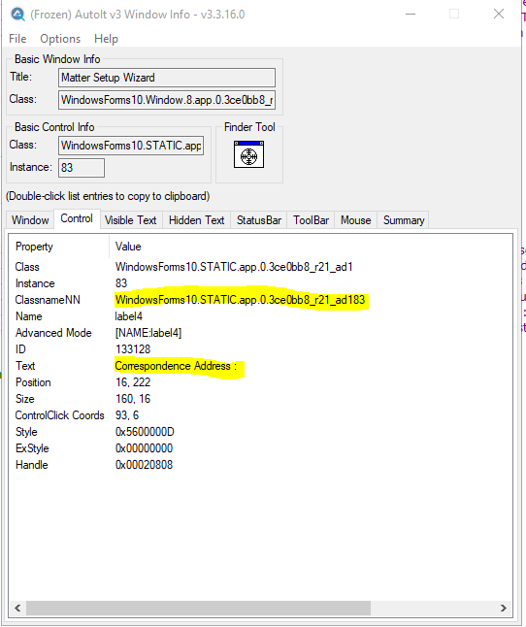Click the Title field showing Matter Setup Wizard
Image resolution: width=526 pixels, height=627 pixels.
[x=167, y=78]
